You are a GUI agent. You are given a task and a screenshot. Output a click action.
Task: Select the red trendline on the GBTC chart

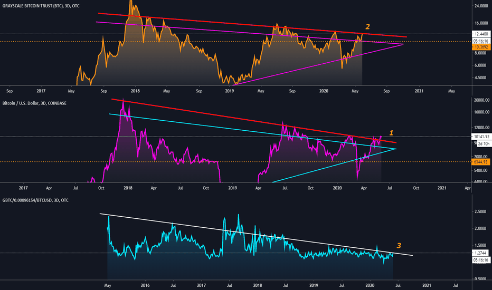pos(252,25)
